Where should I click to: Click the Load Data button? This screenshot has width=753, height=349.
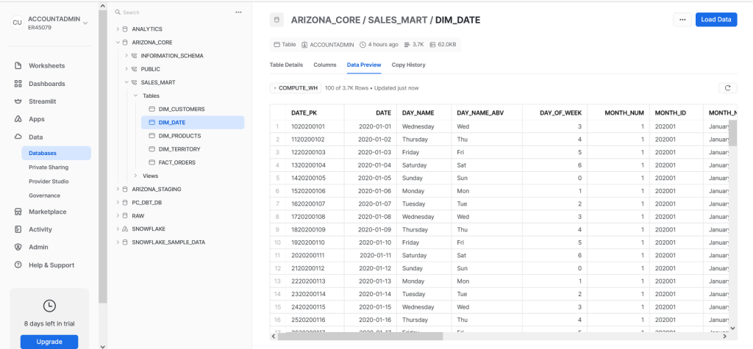click(715, 20)
